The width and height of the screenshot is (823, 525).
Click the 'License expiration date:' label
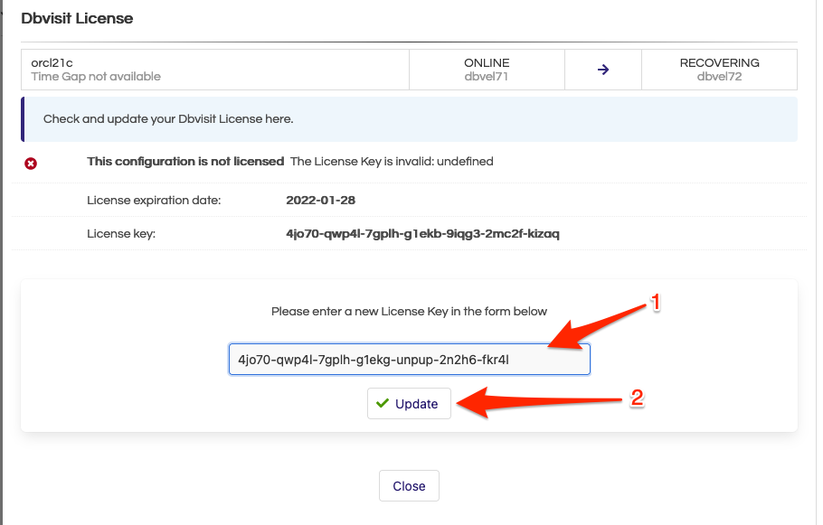pos(154,201)
